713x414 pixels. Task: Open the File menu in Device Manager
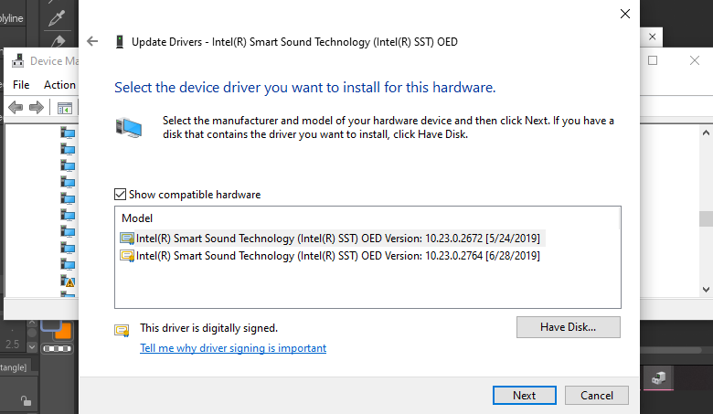click(x=21, y=85)
